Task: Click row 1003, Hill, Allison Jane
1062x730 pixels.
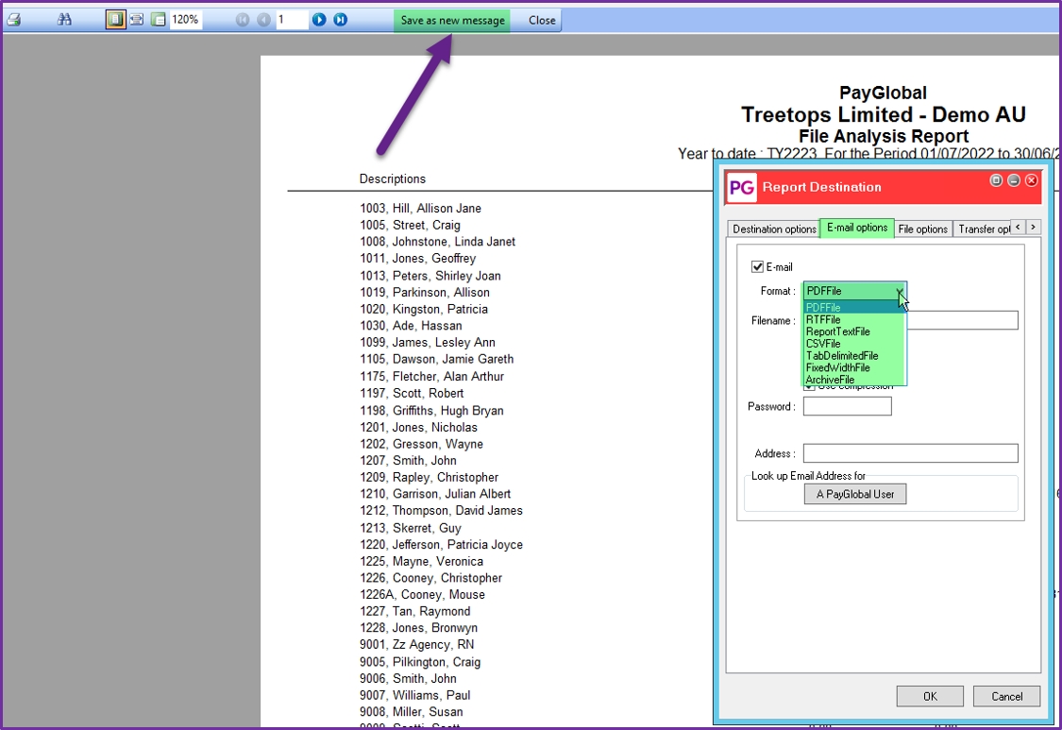Action: click(x=421, y=208)
